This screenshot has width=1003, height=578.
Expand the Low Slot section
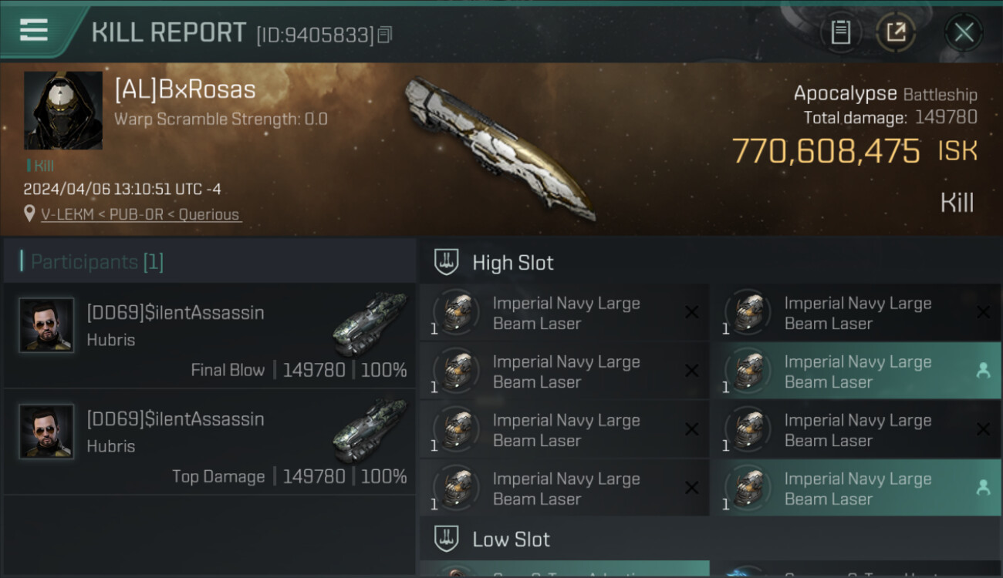pos(511,539)
